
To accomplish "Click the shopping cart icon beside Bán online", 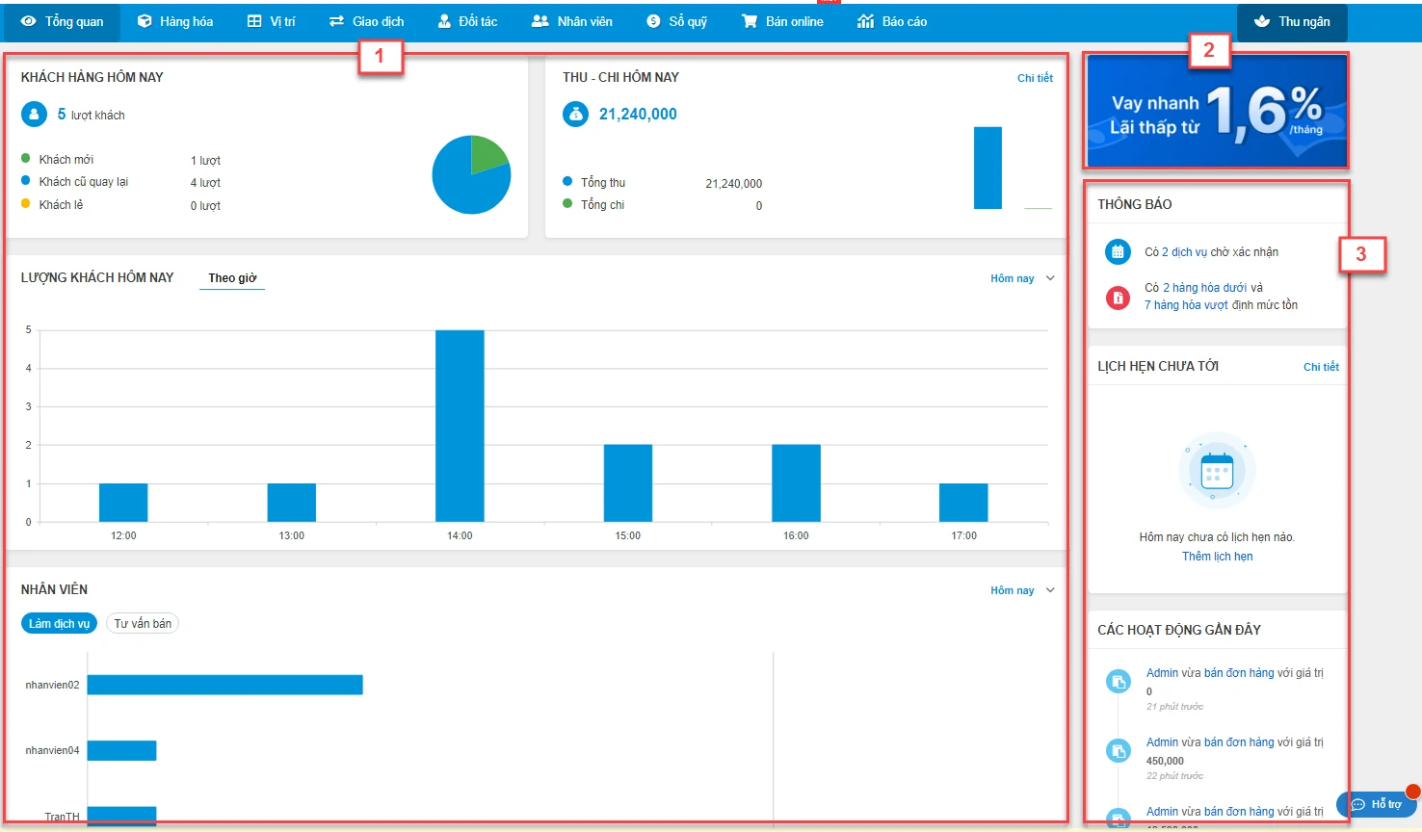I will 749,21.
